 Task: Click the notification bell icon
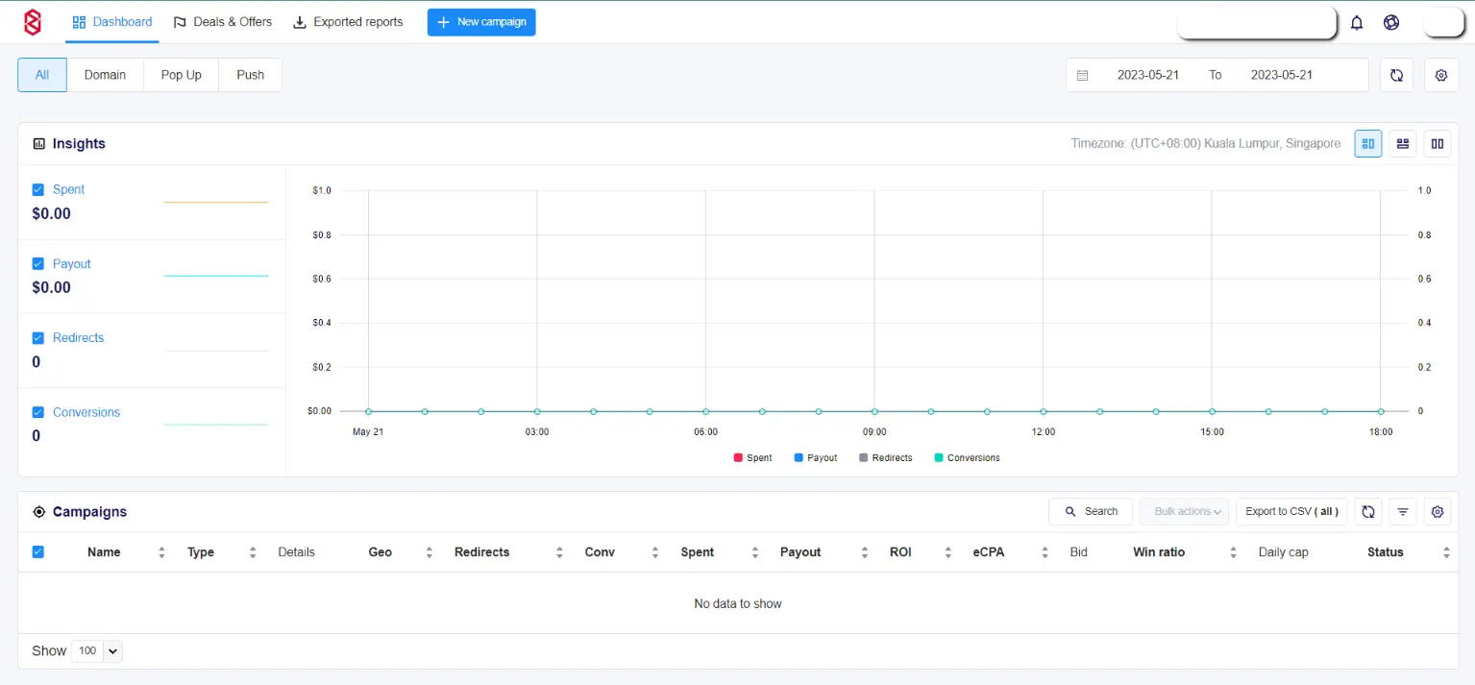tap(1357, 23)
